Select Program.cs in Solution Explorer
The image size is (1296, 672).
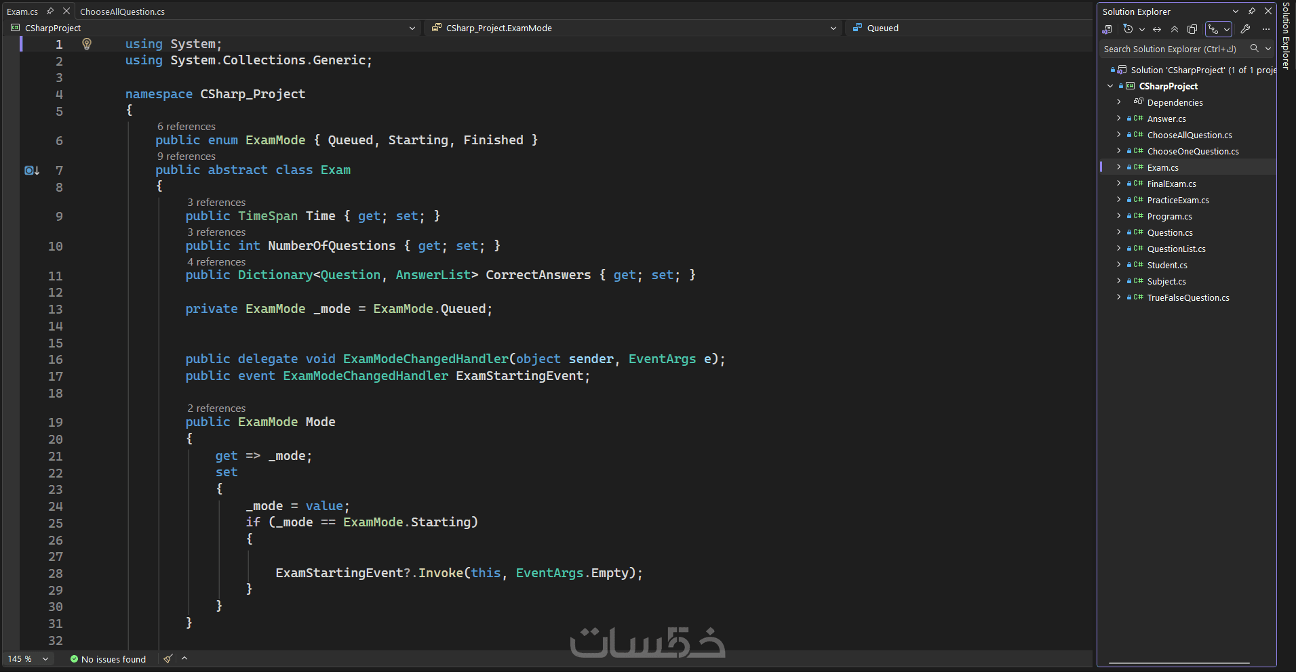click(1169, 216)
